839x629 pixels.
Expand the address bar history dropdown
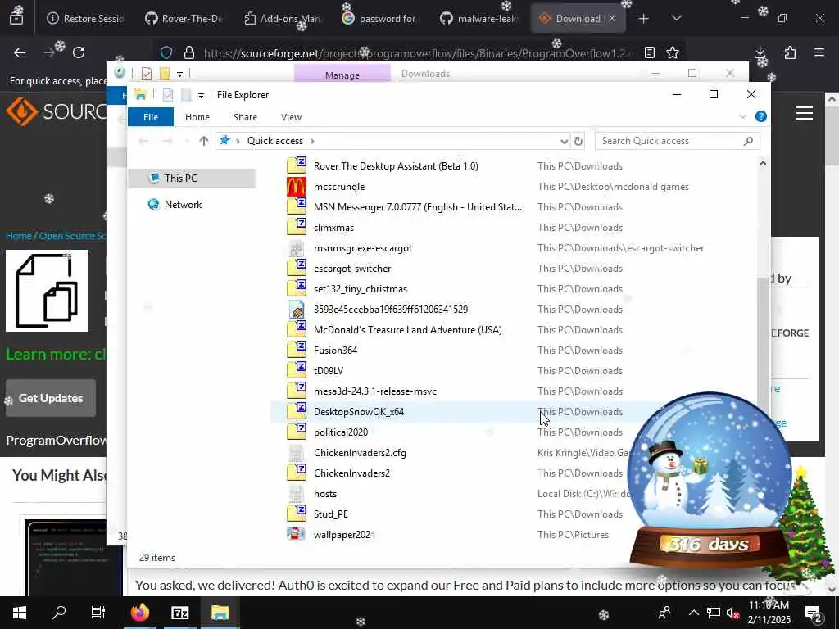[x=564, y=141]
